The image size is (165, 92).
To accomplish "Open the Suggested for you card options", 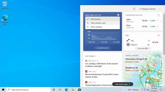I will (x=159, y=15).
